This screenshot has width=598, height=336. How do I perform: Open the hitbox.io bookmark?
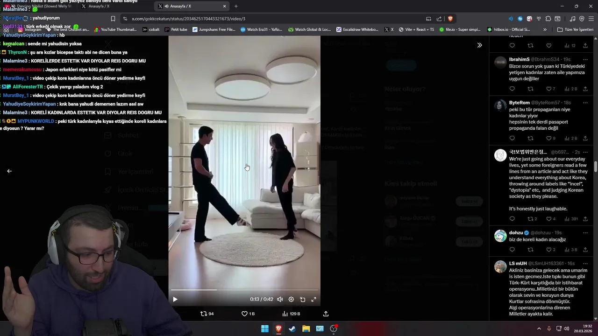click(x=508, y=29)
